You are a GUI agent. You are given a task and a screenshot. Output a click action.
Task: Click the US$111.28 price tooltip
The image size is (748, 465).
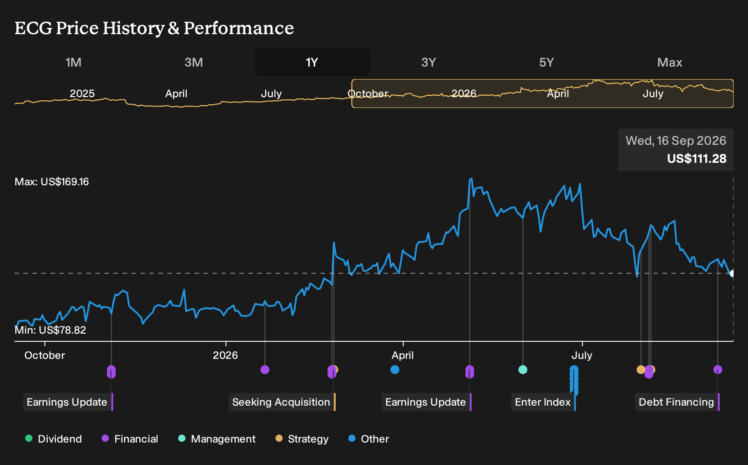pyautogui.click(x=676, y=150)
